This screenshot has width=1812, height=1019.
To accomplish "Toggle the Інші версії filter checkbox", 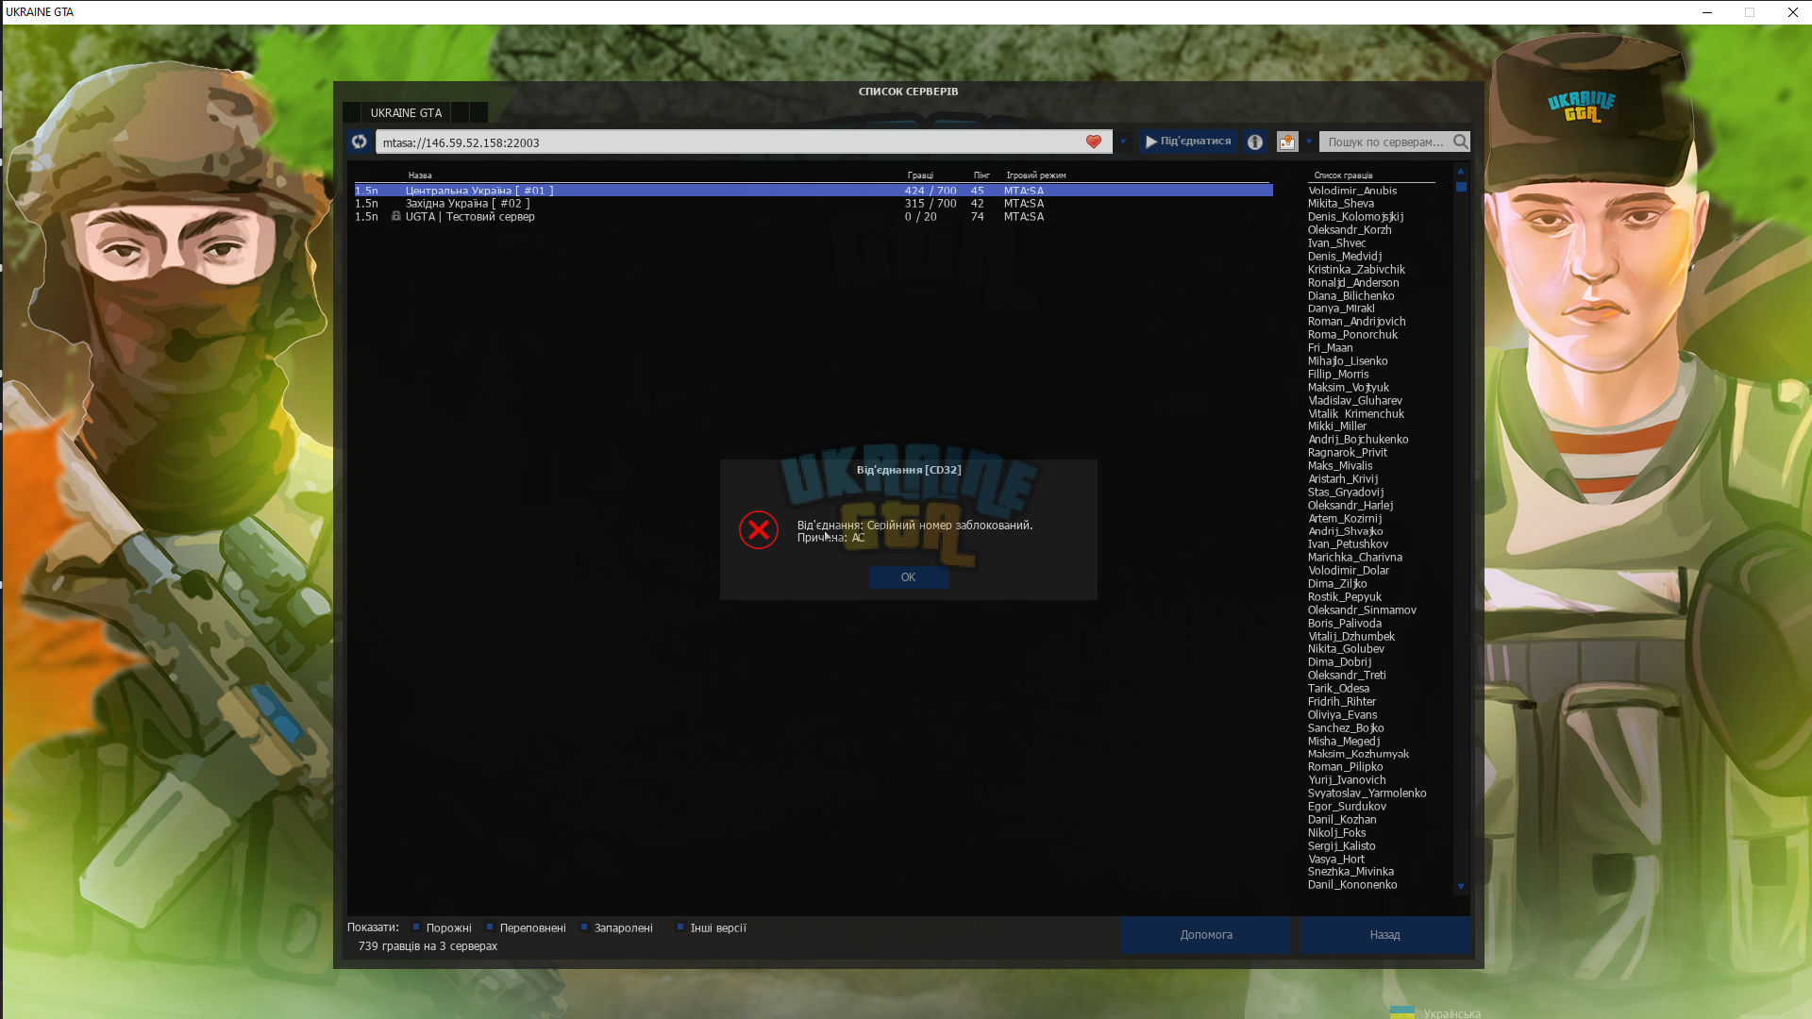I will pyautogui.click(x=679, y=927).
